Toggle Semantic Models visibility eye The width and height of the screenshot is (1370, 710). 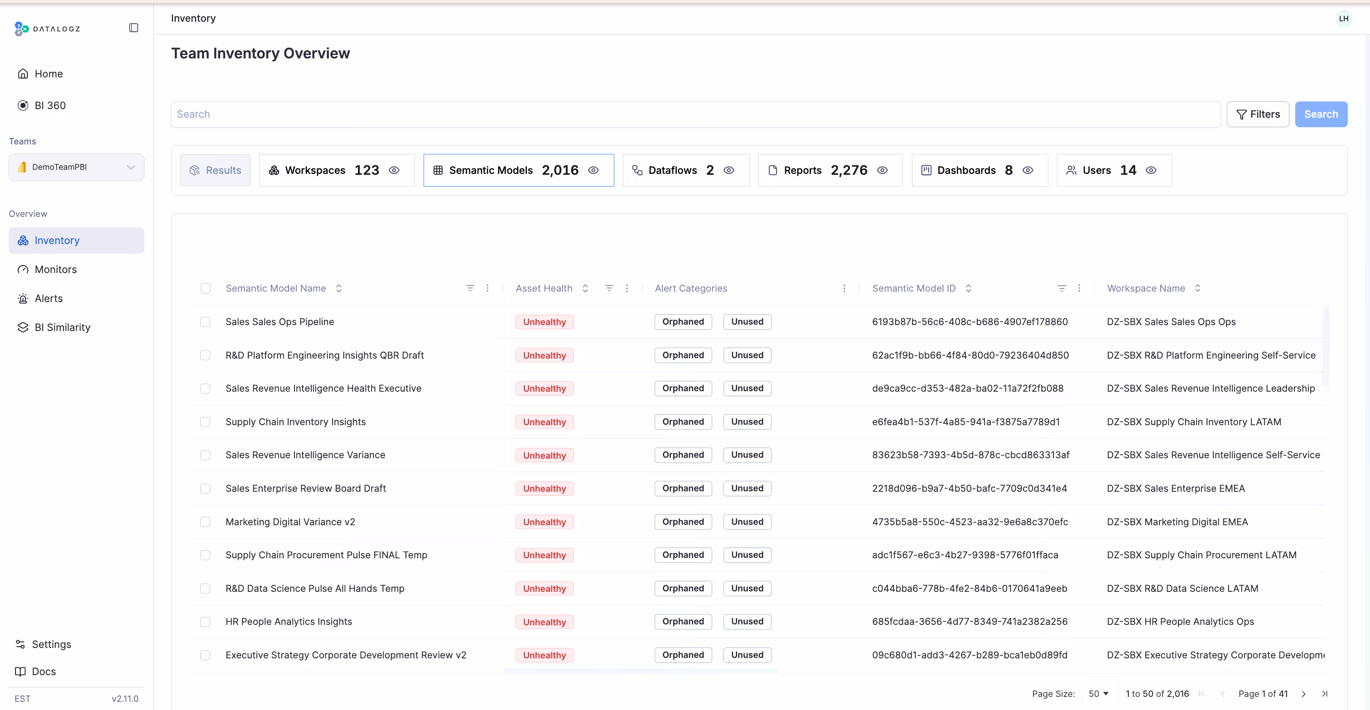click(593, 170)
